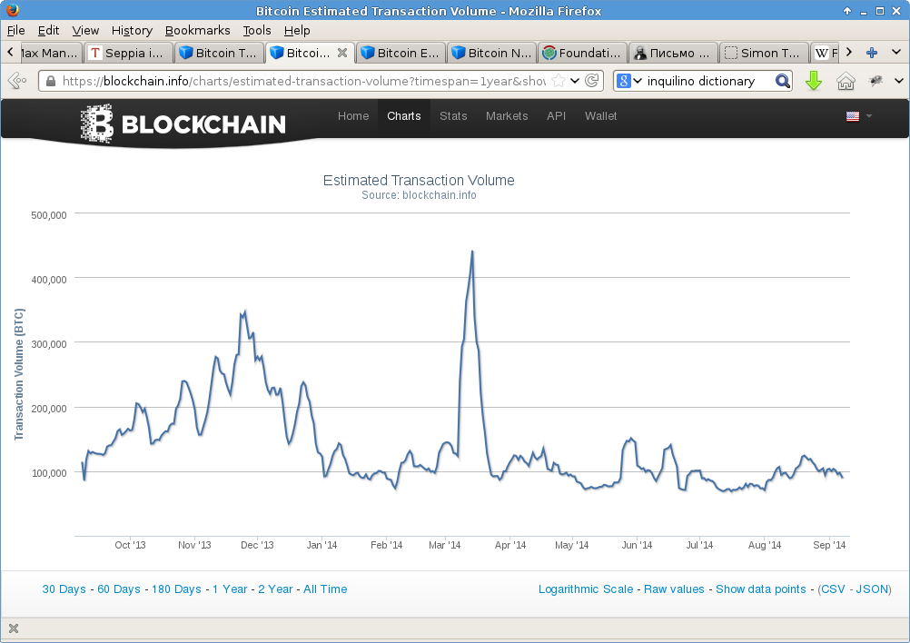Click the search magnifier icon
The image size is (910, 643).
(782, 81)
